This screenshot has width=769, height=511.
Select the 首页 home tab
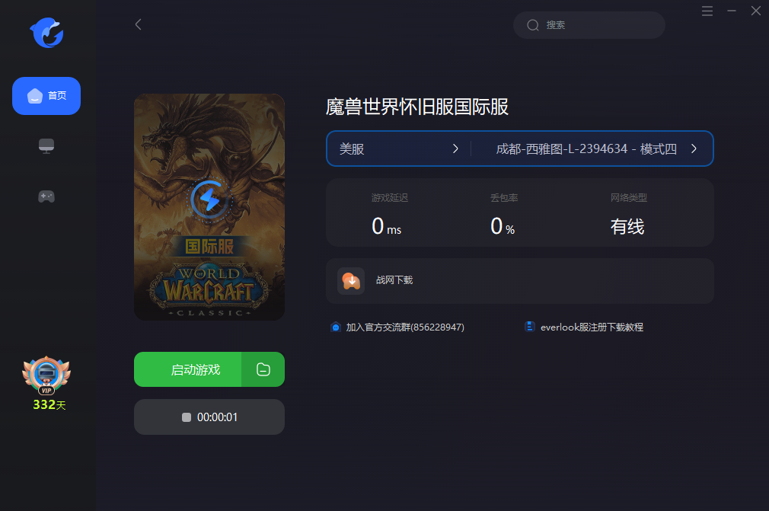pyautogui.click(x=46, y=96)
